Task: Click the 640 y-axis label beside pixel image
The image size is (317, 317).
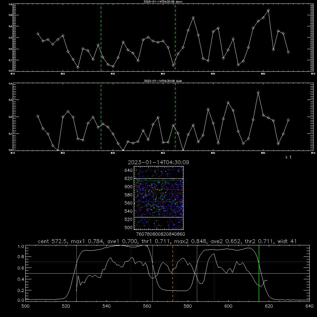Action: 129,171
